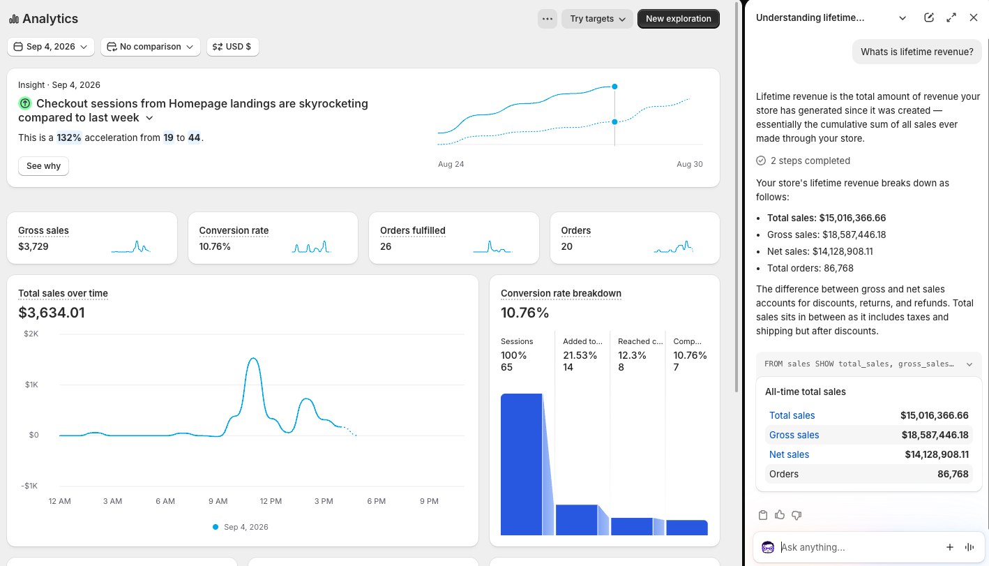The width and height of the screenshot is (989, 566).
Task: Open the Orders fulfilled metric card
Action: [x=454, y=238]
